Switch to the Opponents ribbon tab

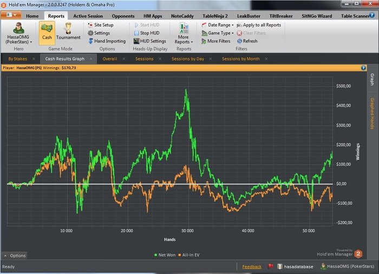click(123, 16)
